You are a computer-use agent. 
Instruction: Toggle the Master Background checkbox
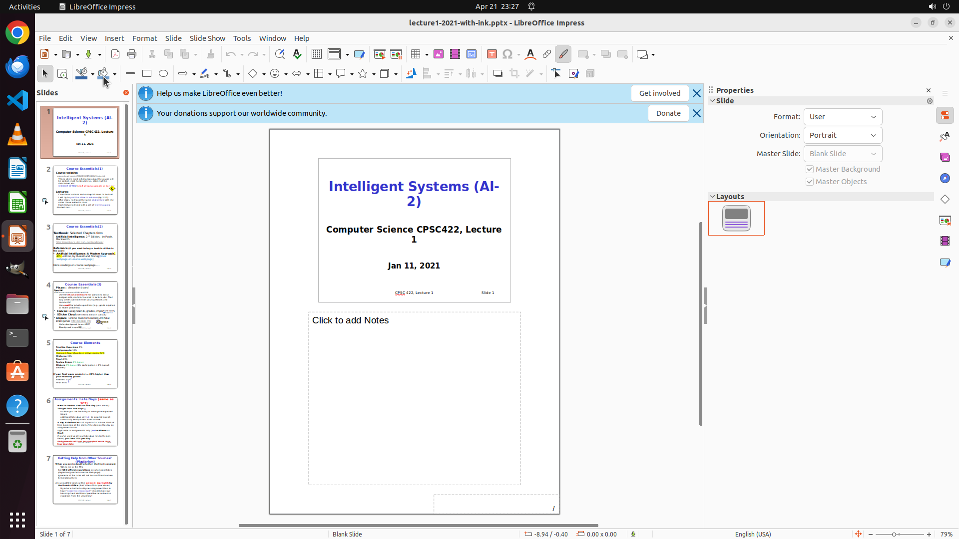810,169
